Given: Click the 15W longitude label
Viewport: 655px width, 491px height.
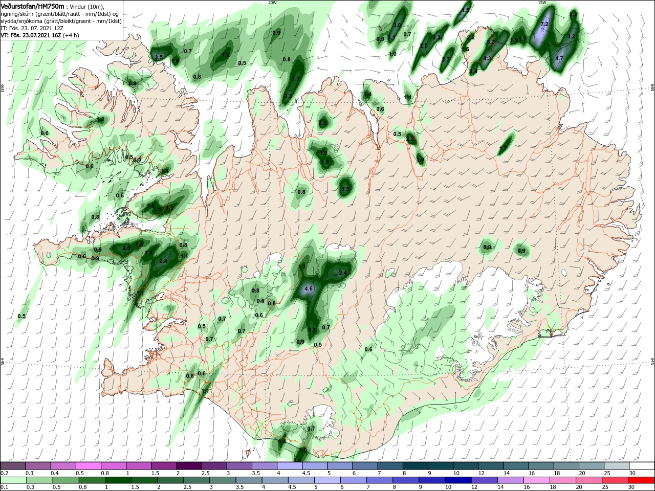Looking at the screenshot, I should pyautogui.click(x=542, y=3).
